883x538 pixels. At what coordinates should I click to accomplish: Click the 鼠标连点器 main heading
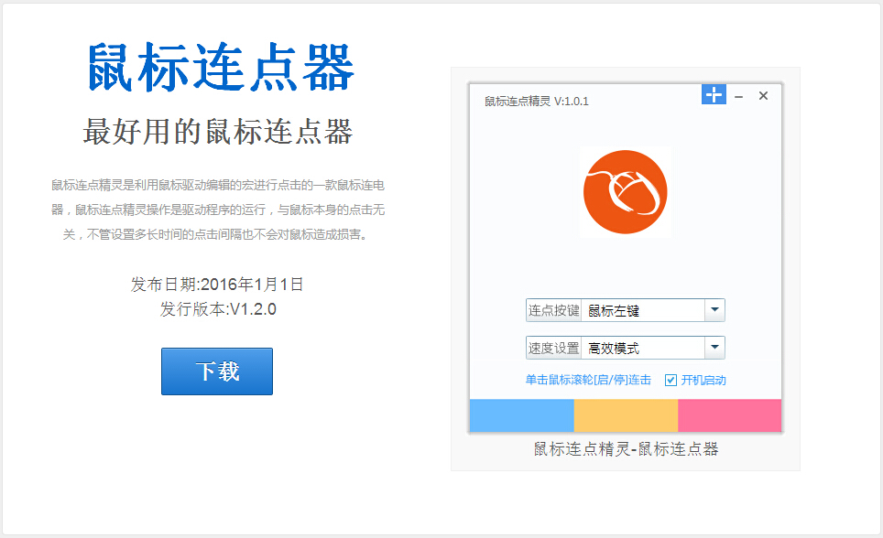tap(221, 69)
